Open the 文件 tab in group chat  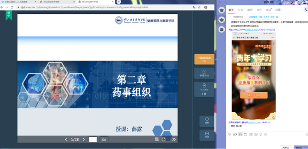coord(259,10)
